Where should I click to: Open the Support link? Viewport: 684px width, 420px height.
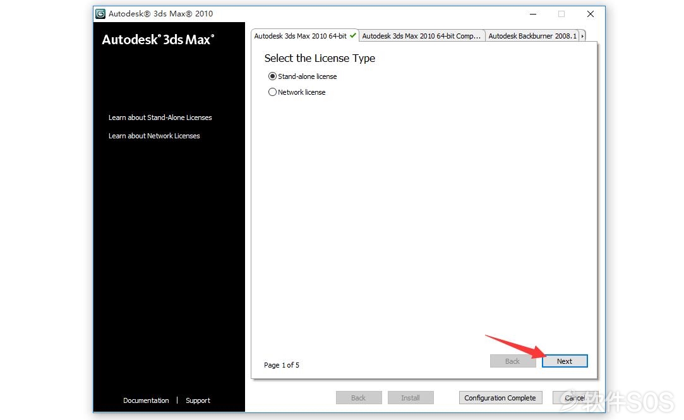[198, 400]
